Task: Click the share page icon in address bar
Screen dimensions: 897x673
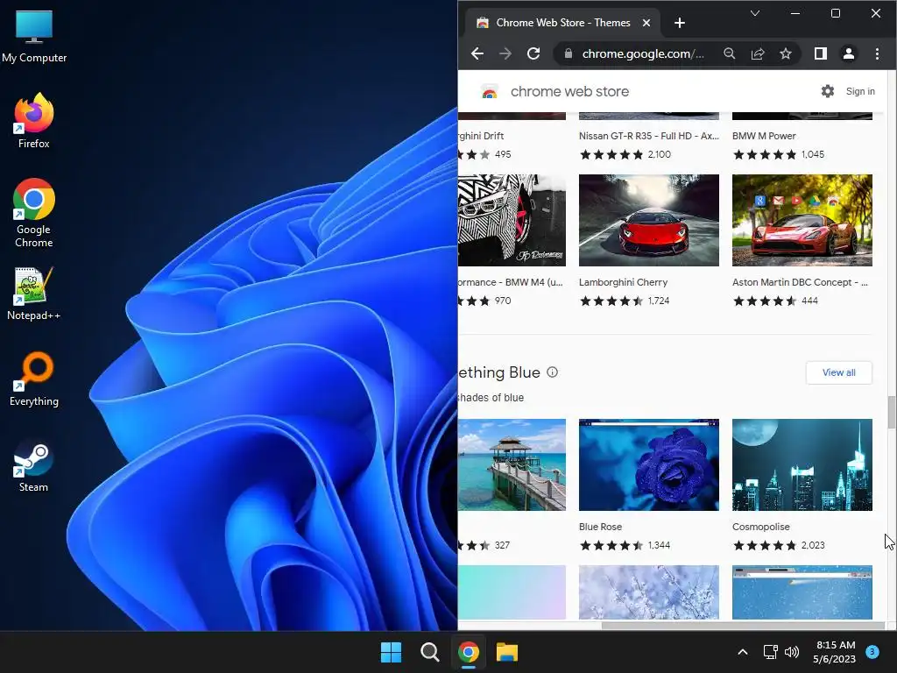Action: [758, 53]
